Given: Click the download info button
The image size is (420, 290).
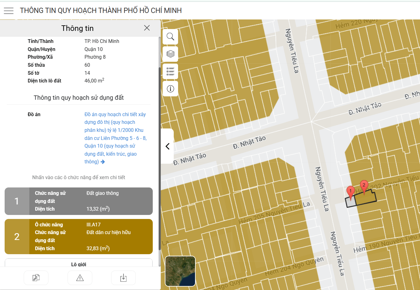Looking at the screenshot, I should pyautogui.click(x=123, y=278).
